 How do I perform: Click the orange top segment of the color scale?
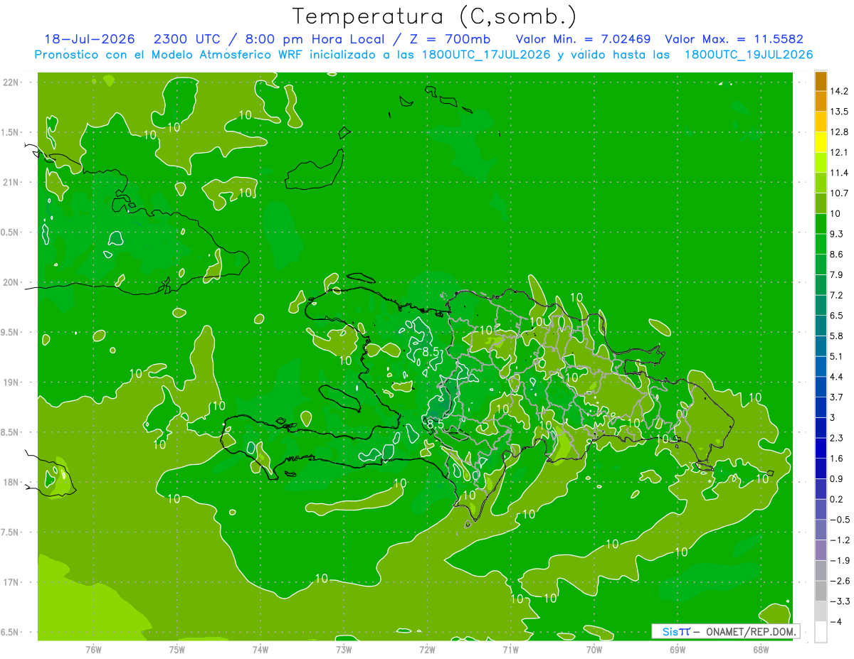pyautogui.click(x=821, y=81)
